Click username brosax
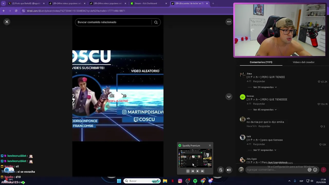 coord(250,96)
